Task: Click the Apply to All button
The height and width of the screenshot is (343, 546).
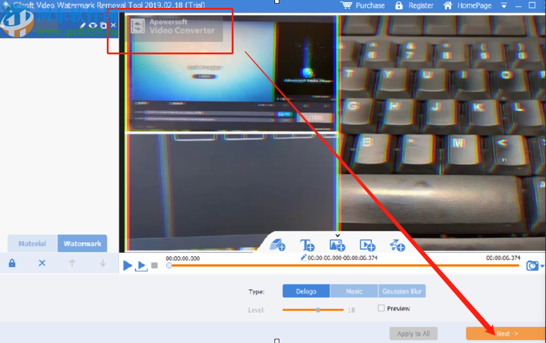Action: pos(413,333)
